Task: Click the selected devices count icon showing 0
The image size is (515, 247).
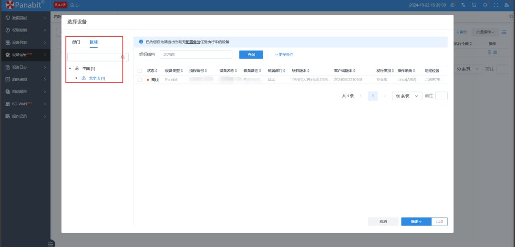Action: click(x=440, y=222)
